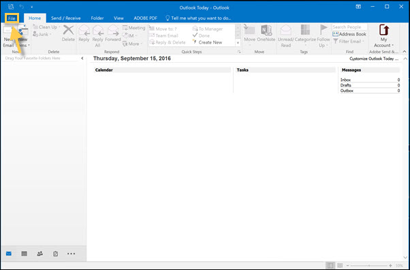The image size is (410, 270).
Task: Click the zoom slider track
Action: [x=369, y=265]
